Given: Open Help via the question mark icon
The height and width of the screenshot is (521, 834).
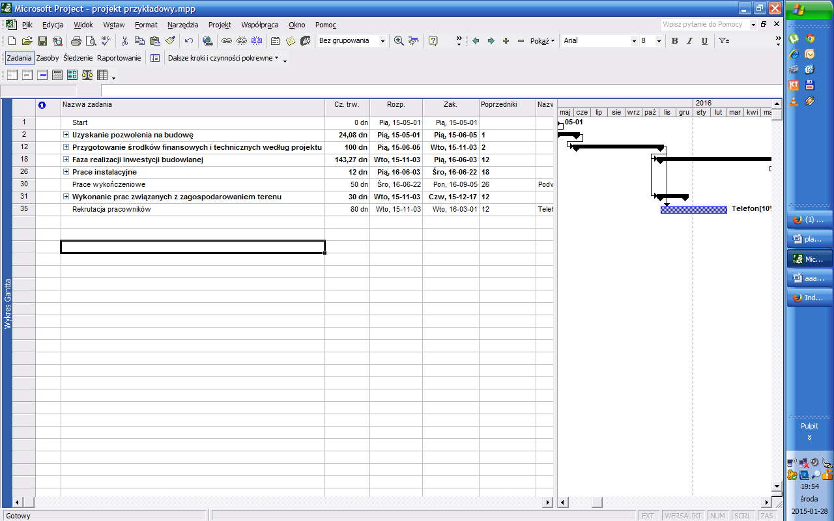Looking at the screenshot, I should 433,41.
